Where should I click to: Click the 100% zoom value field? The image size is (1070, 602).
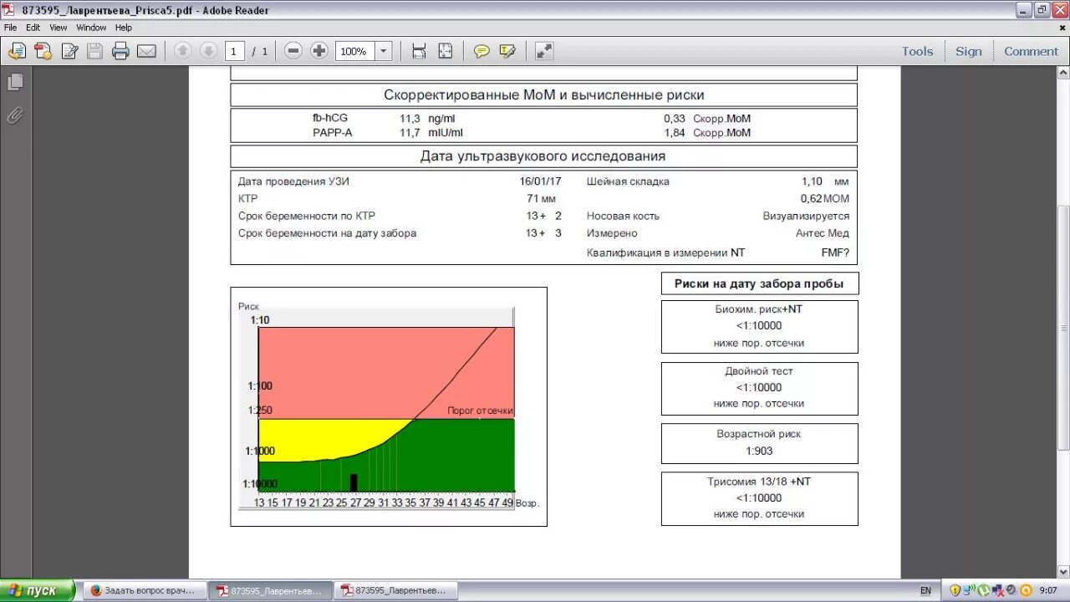(x=354, y=51)
